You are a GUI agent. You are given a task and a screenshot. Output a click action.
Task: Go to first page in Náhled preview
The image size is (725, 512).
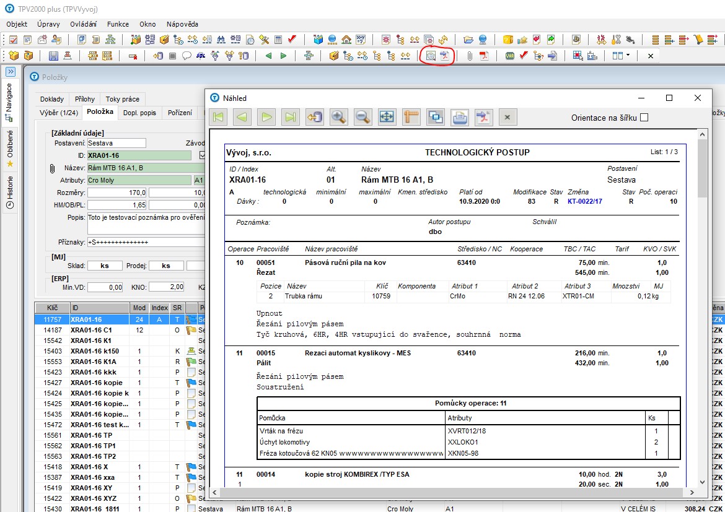tap(218, 118)
